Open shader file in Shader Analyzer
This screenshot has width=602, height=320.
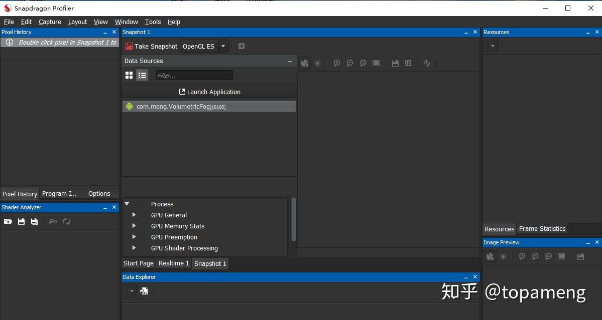tap(8, 221)
